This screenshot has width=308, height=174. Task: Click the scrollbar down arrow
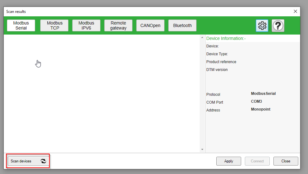(202, 150)
